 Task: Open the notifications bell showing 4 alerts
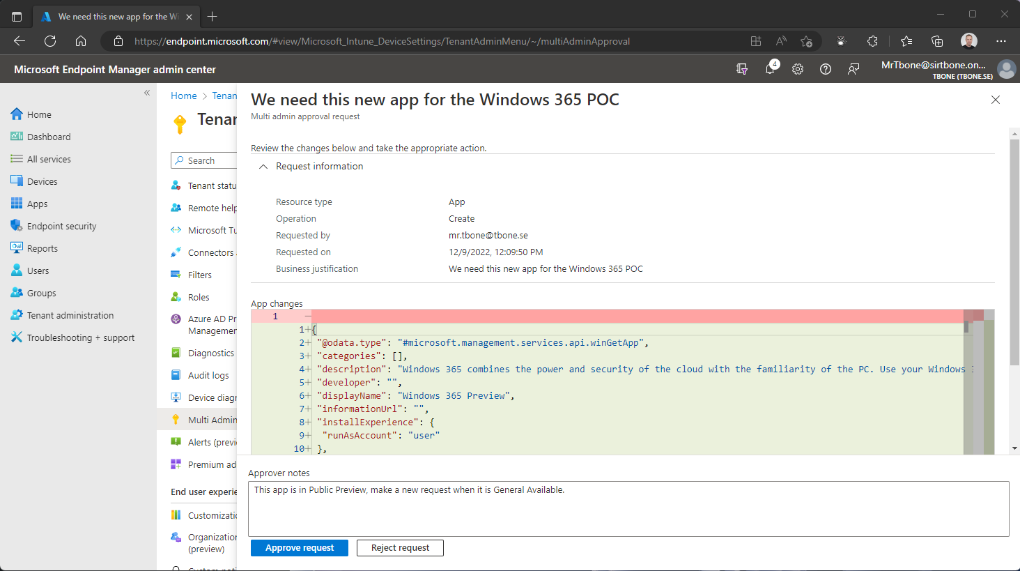(770, 69)
